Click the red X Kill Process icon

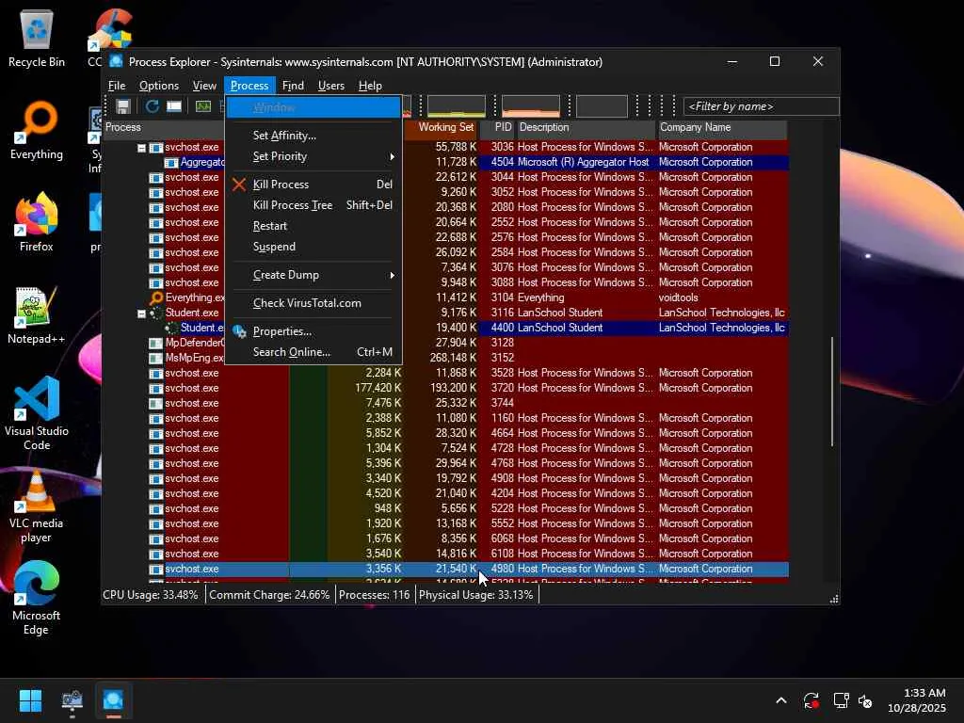point(239,185)
